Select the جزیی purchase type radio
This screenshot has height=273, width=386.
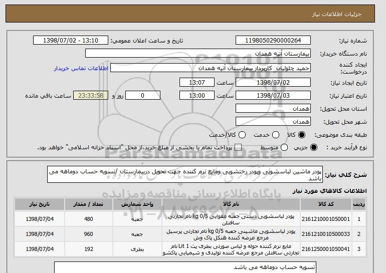point(314,147)
